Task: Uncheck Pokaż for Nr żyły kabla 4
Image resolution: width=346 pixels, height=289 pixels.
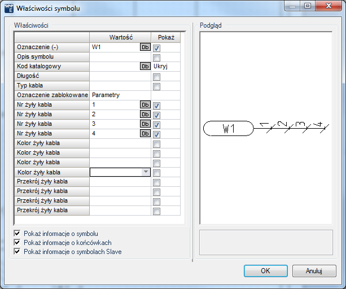Action: [x=157, y=134]
